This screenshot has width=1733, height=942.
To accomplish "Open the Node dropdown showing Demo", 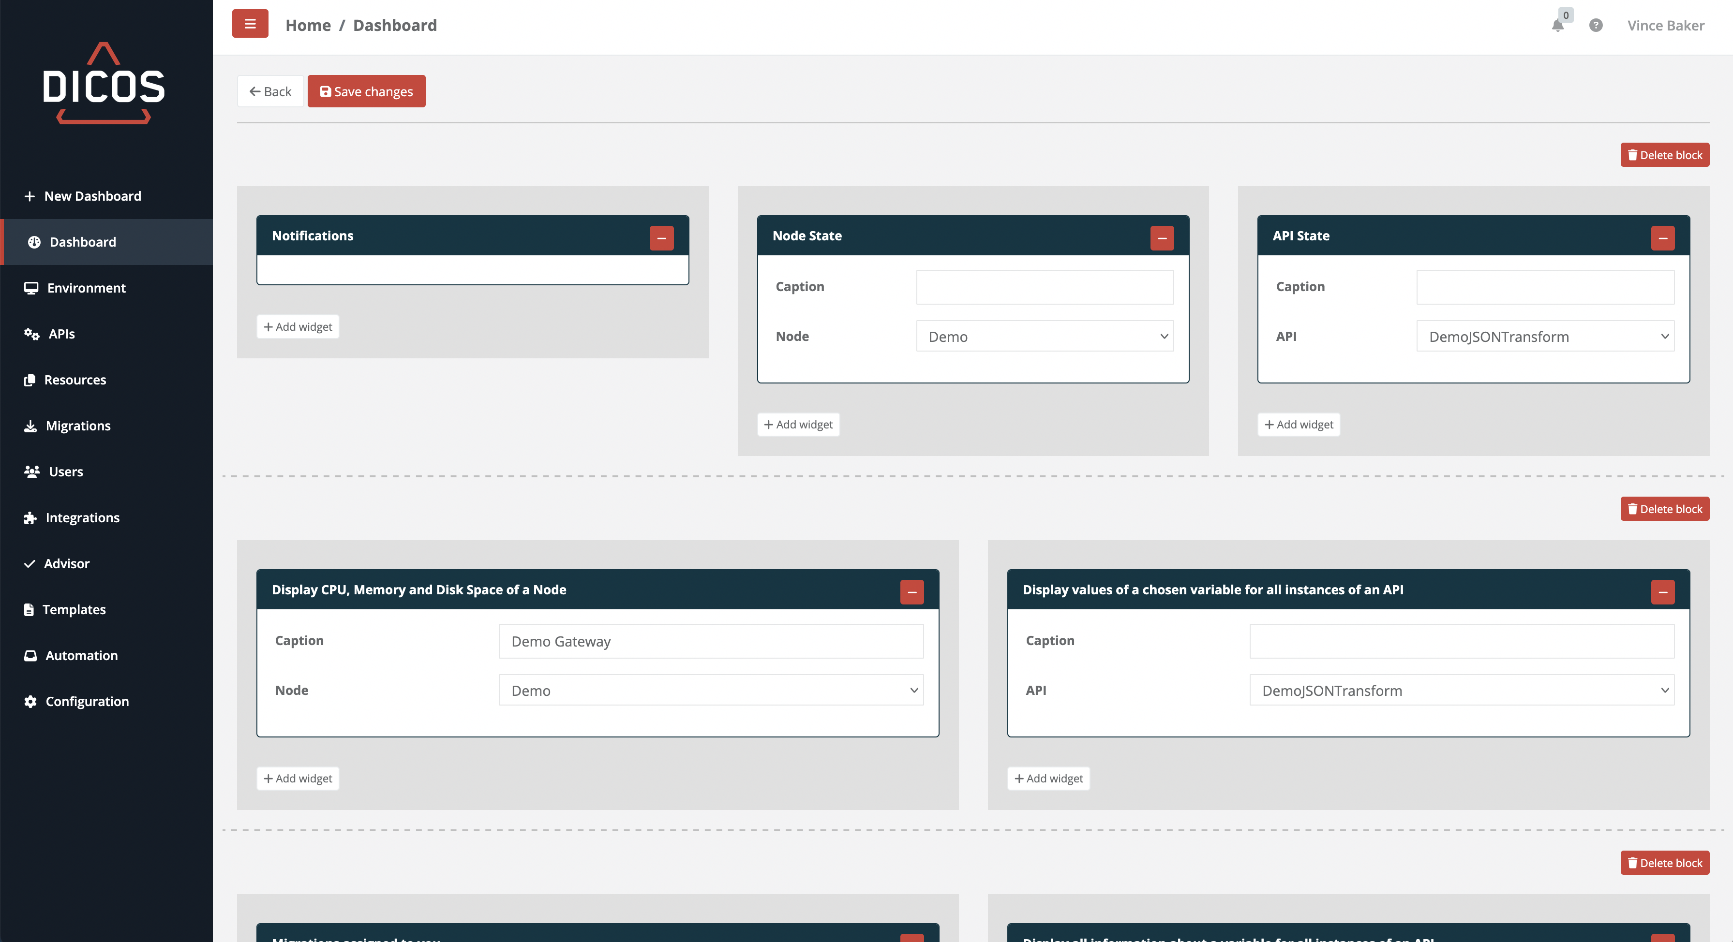I will 1044,336.
